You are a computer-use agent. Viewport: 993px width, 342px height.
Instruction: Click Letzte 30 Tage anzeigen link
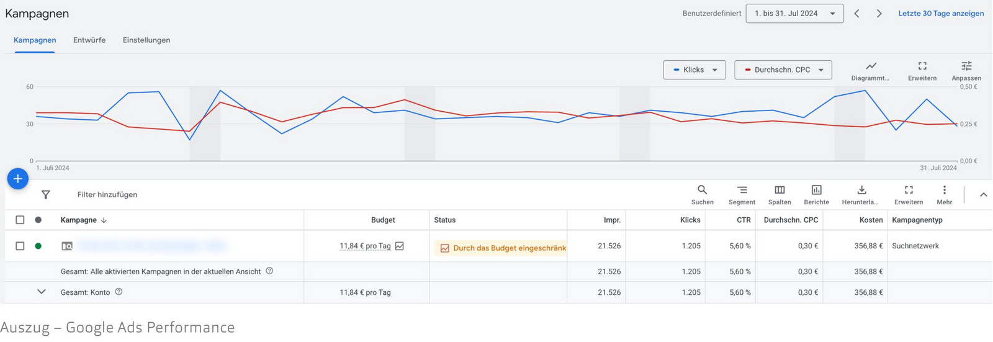941,13
